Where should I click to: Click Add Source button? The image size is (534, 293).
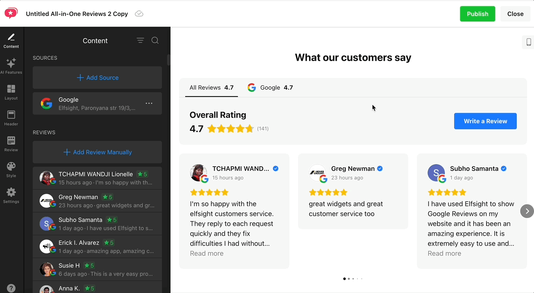point(97,78)
